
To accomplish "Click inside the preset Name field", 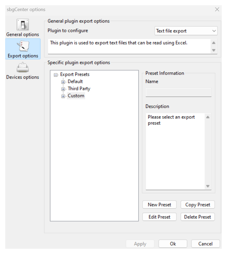I will tap(178, 92).
